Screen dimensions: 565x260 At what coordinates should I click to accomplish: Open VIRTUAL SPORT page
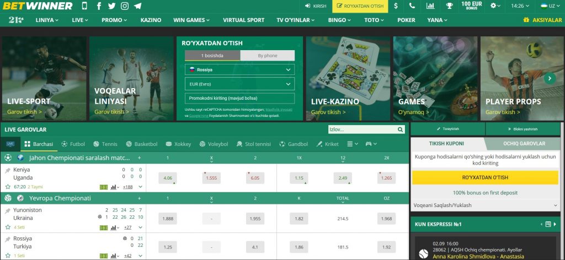point(243,20)
